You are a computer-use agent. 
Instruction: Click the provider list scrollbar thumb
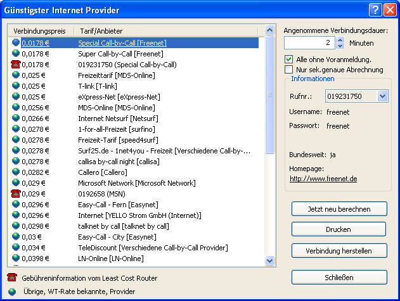pos(269,94)
